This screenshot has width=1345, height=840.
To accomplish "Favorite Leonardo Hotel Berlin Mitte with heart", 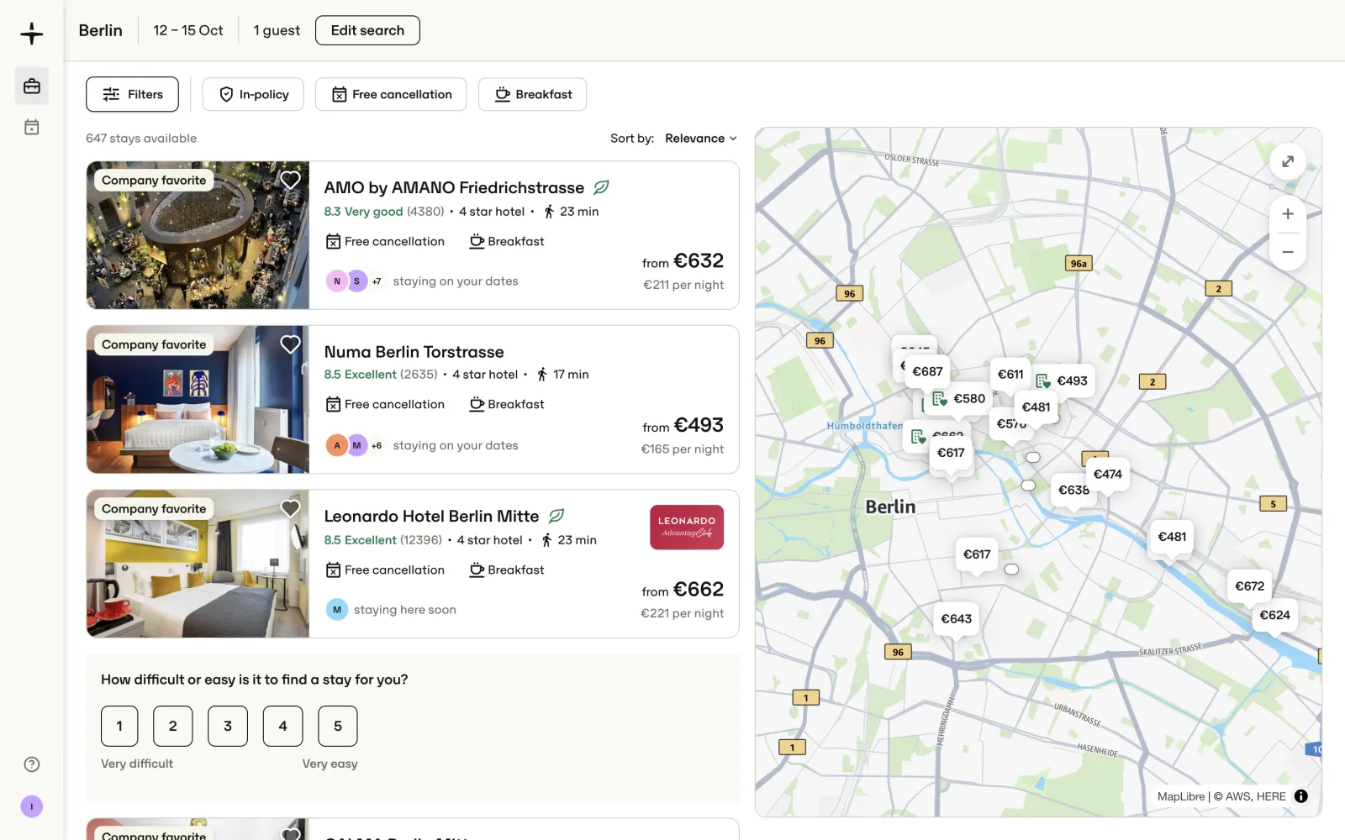I will pos(290,508).
